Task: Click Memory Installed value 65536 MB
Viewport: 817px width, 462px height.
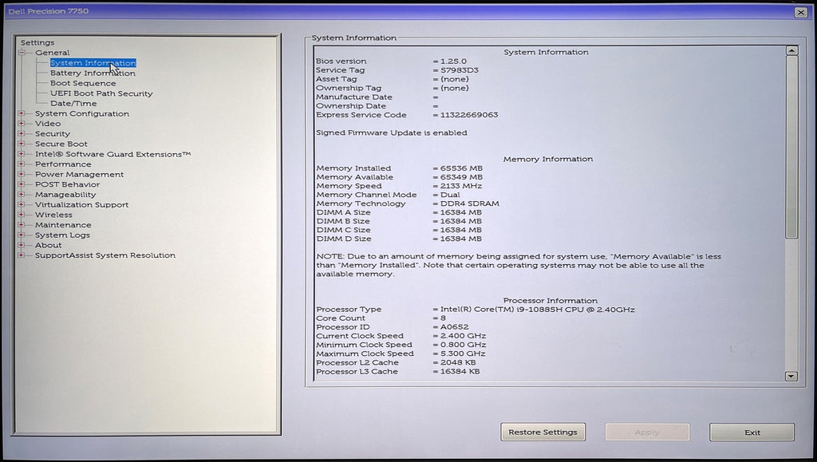Action: [461, 168]
